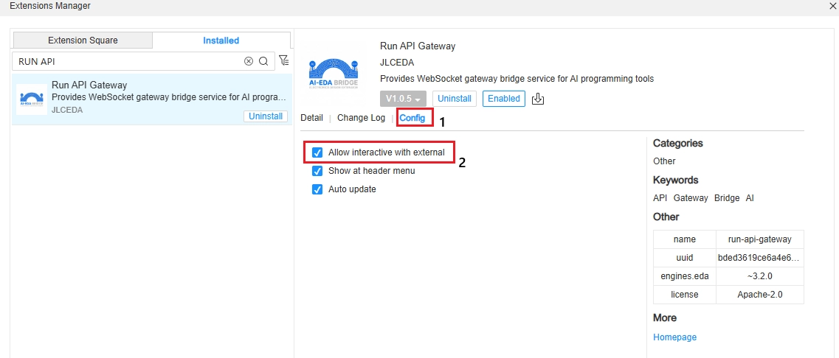Screen dimensions: 839x358
Task: View the Change Log tab
Action: [x=361, y=118]
